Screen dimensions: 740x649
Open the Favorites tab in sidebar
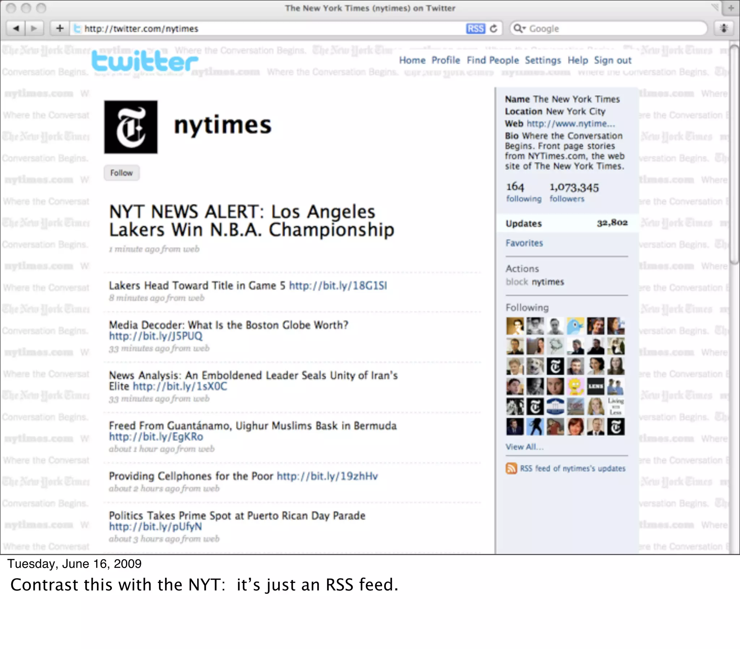(524, 243)
